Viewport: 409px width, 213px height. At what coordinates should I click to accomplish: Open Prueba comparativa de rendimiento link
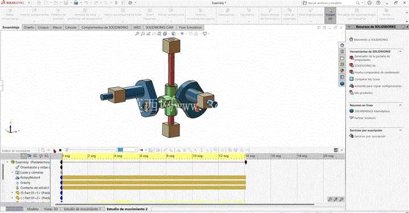click(377, 72)
